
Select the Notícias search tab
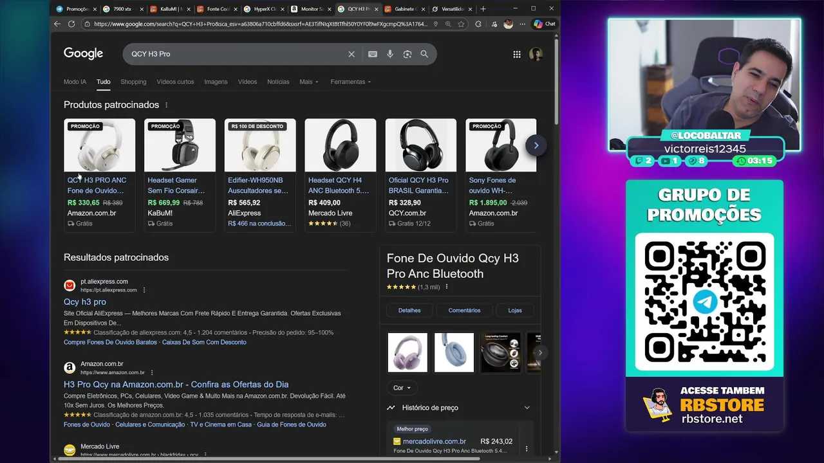point(278,82)
